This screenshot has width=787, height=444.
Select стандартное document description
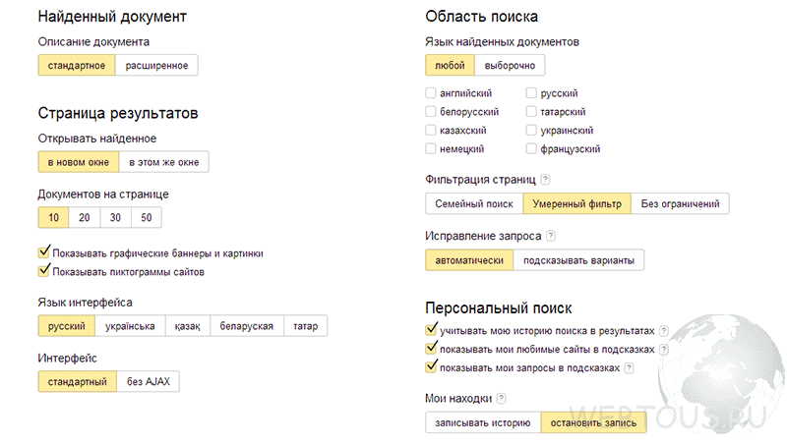click(x=77, y=65)
